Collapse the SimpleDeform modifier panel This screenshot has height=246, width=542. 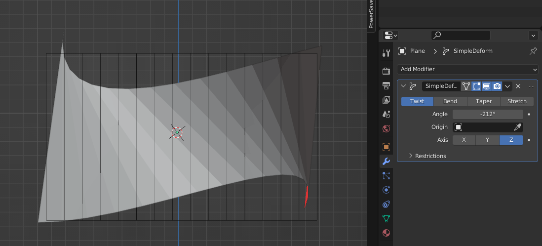(x=403, y=86)
